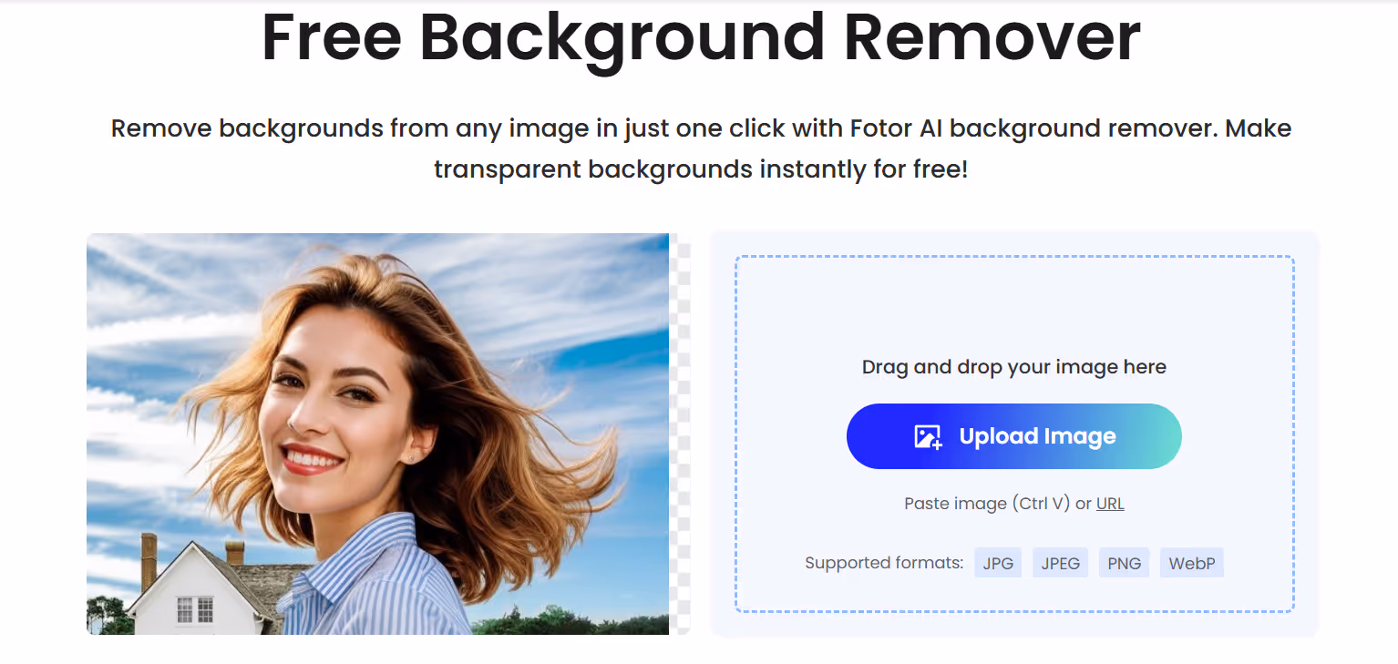
Task: Click the Free Background Remover heading
Action: [x=699, y=36]
